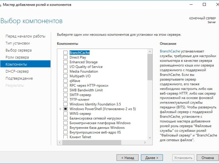Select the SMB Bandwidth Limit row
Viewport: 219px width, 164px height.
click(86, 90)
